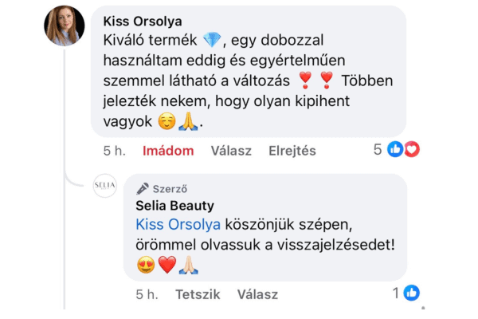Click the heart-eyes emoji in Selia's reply
478x319 pixels.
click(x=145, y=266)
